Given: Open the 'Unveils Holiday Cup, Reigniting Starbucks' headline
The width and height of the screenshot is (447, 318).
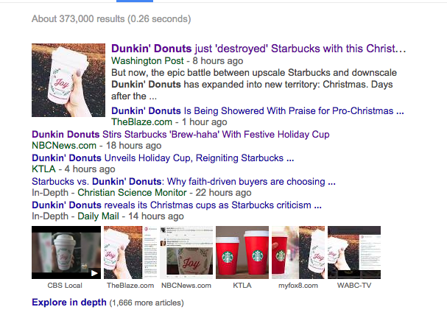Looking at the screenshot, I should [163, 158].
